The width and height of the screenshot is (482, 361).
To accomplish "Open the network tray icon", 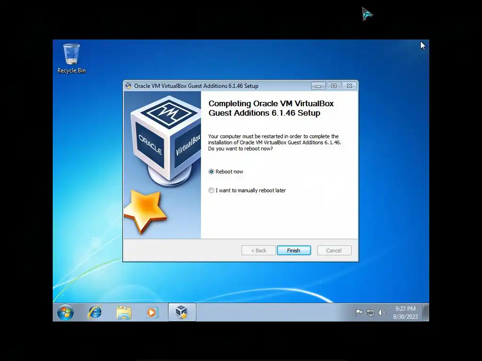I will [370, 313].
